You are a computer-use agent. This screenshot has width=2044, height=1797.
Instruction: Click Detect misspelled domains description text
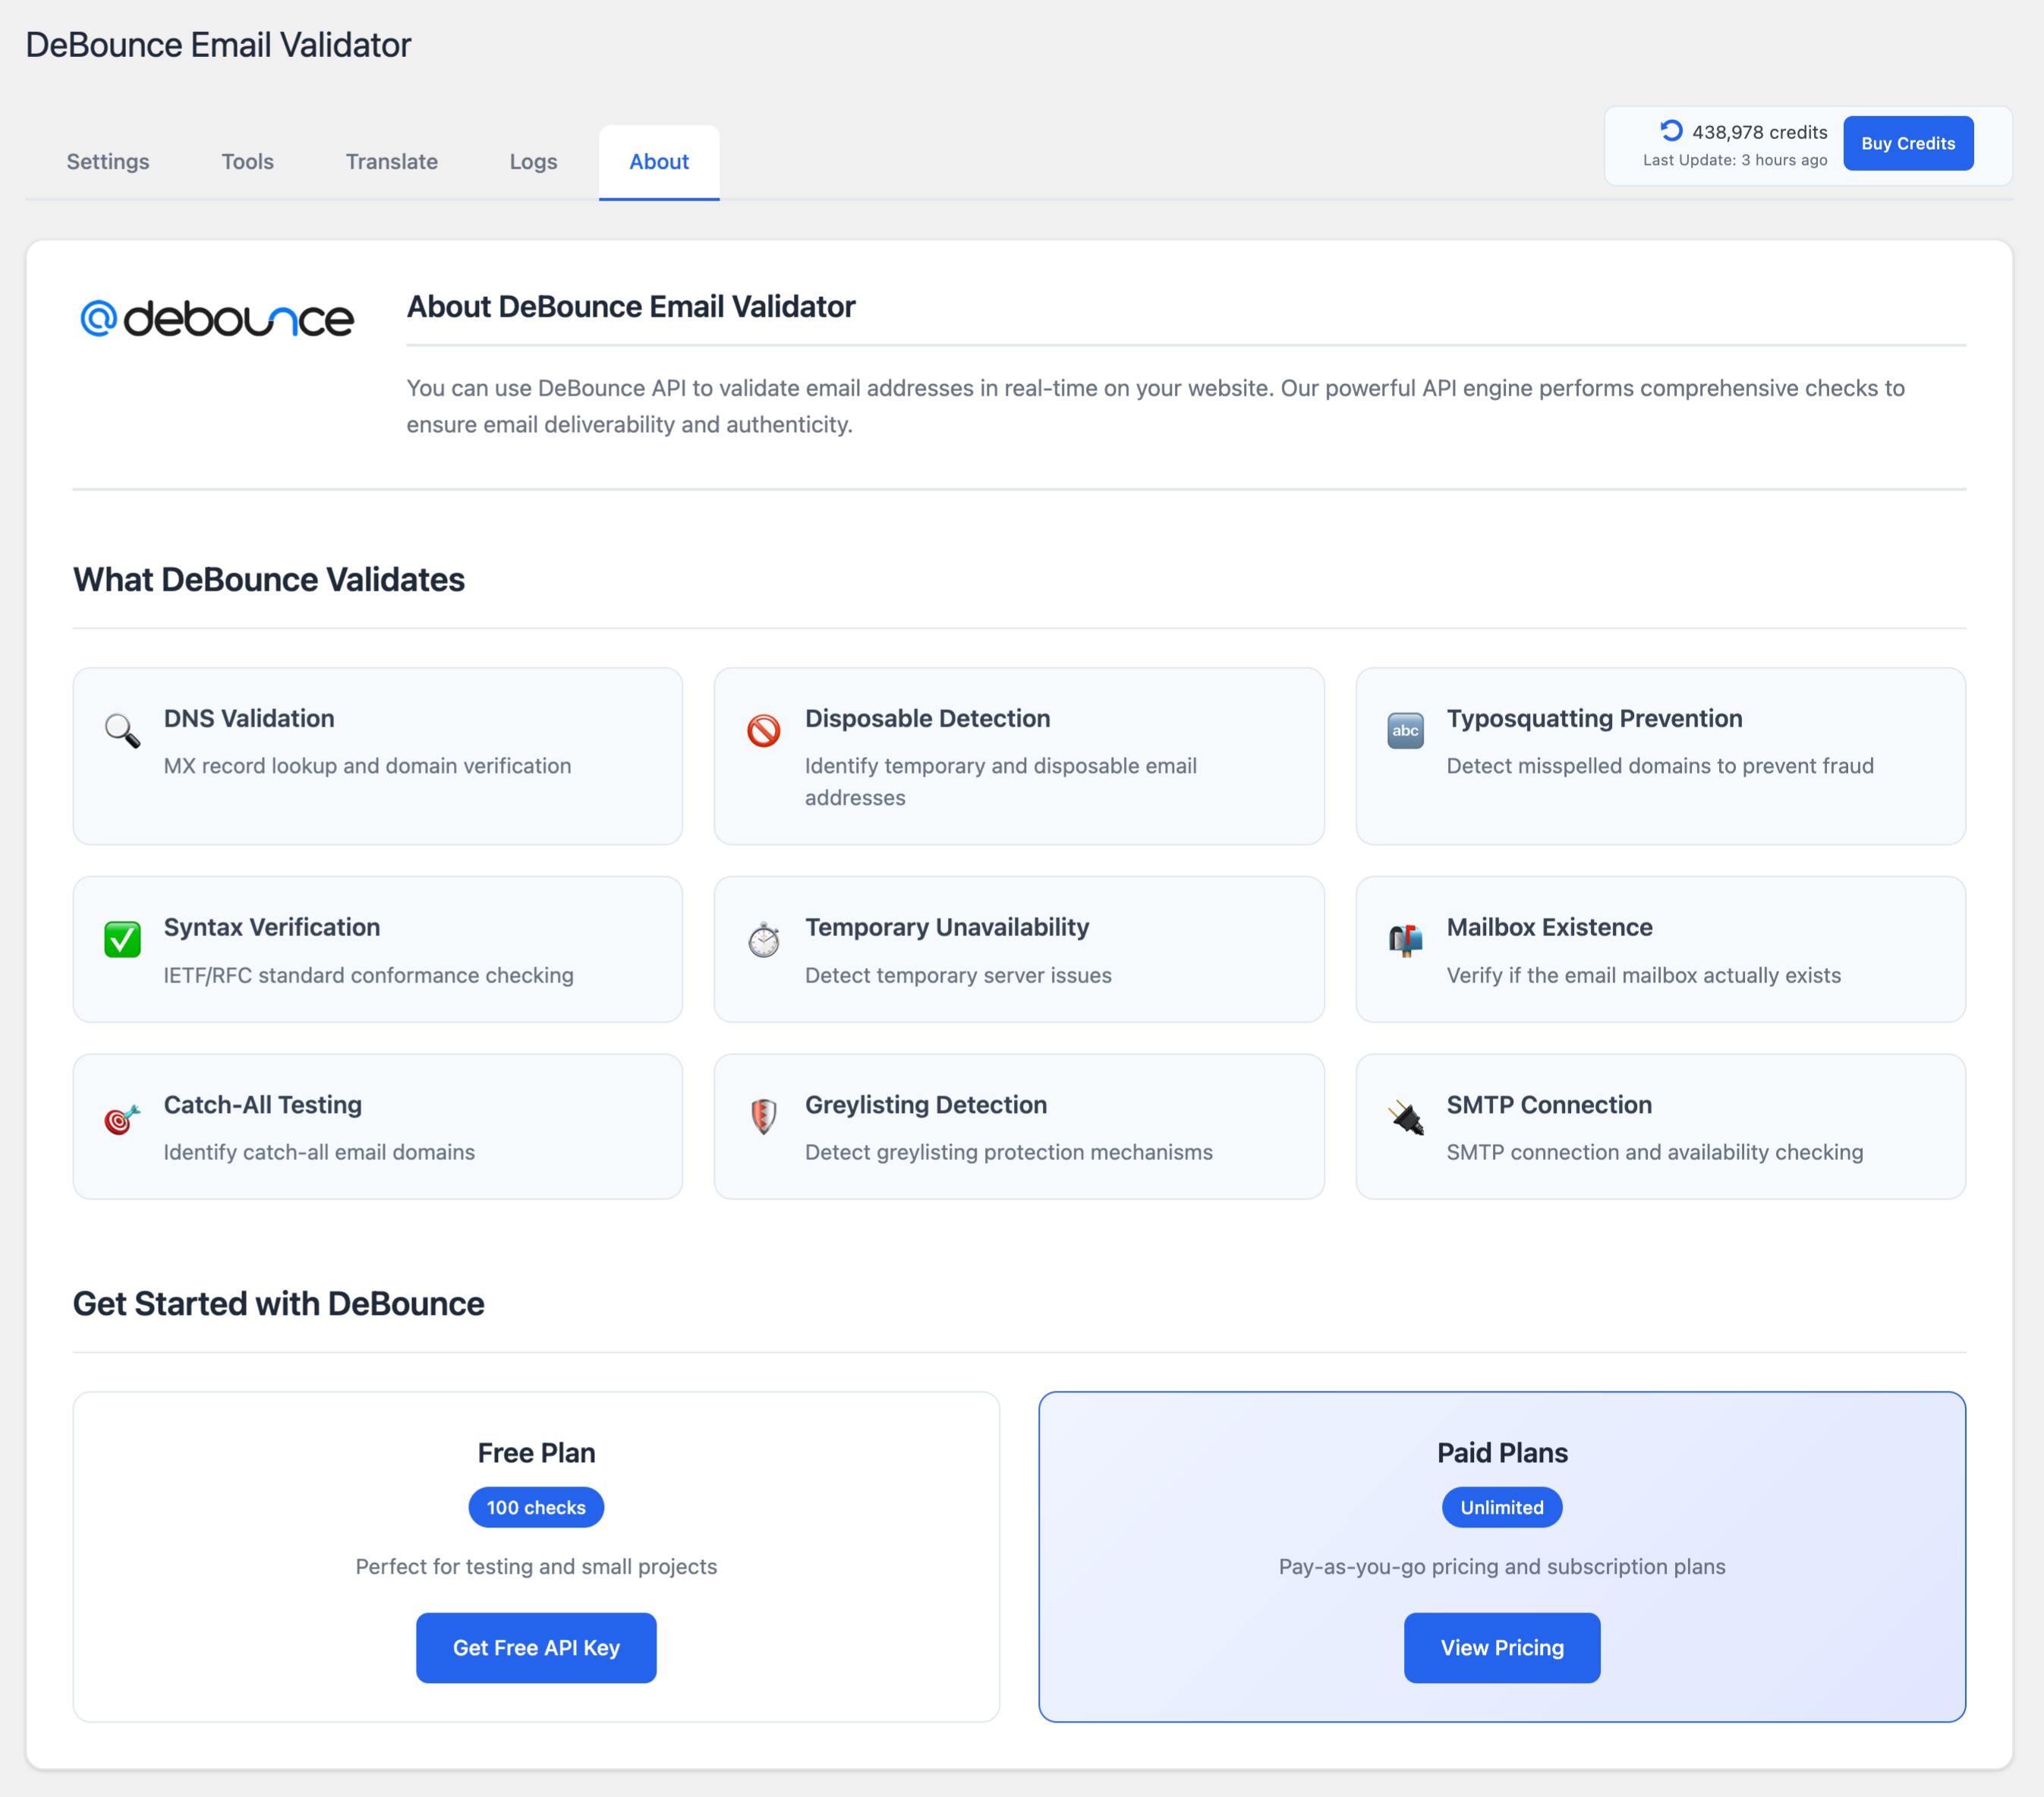[x=1659, y=765]
